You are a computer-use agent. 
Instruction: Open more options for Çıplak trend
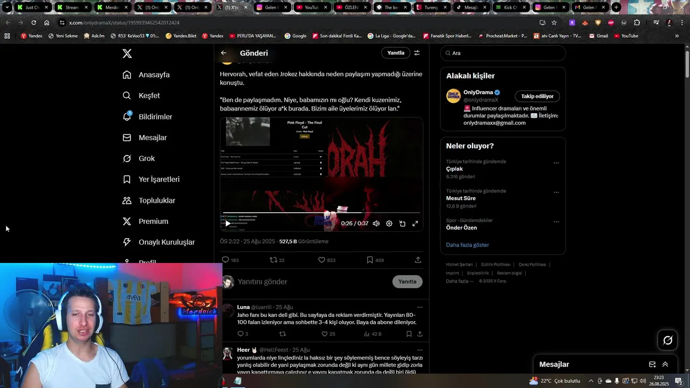pyautogui.click(x=556, y=163)
